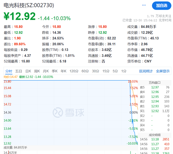173x154 pixels.
Task: Click the current price ¥12.92
Action: tap(20, 16)
